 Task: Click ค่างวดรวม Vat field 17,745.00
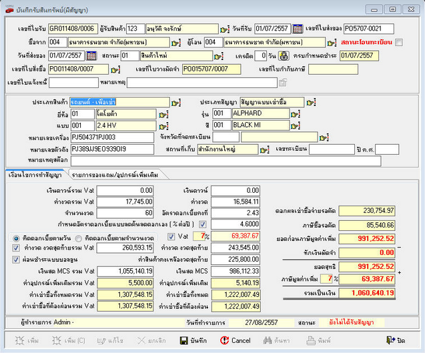(x=125, y=202)
